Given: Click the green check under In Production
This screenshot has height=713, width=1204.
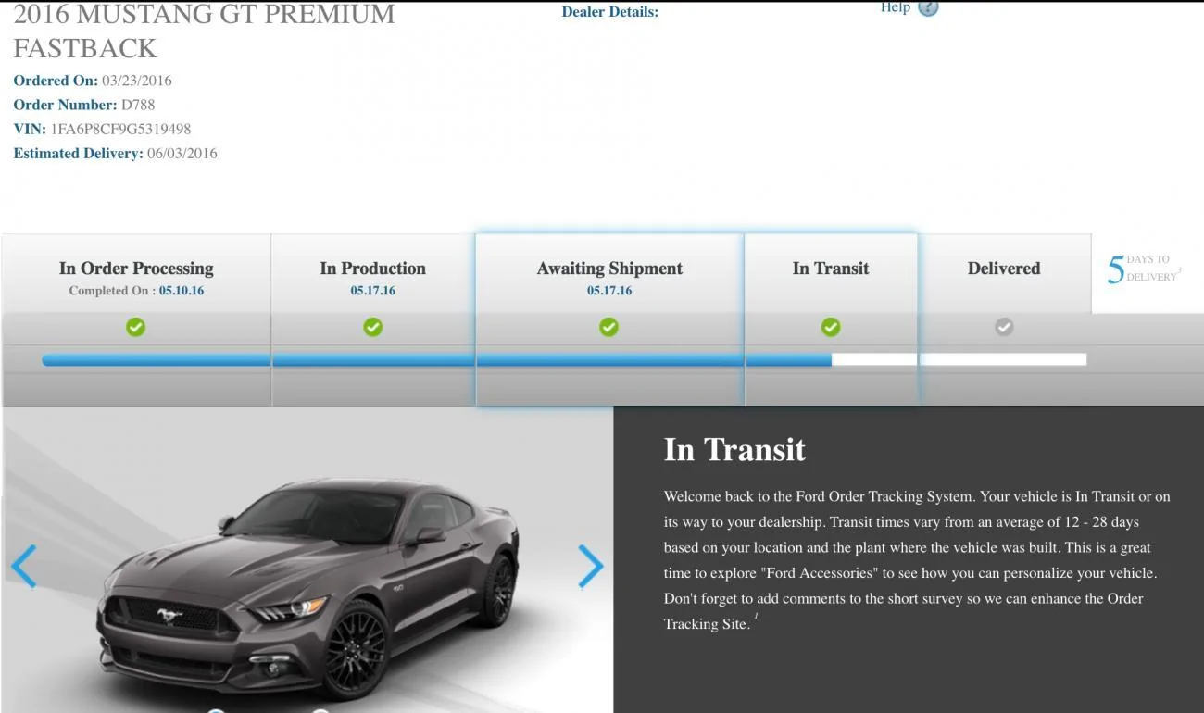Looking at the screenshot, I should (x=373, y=327).
